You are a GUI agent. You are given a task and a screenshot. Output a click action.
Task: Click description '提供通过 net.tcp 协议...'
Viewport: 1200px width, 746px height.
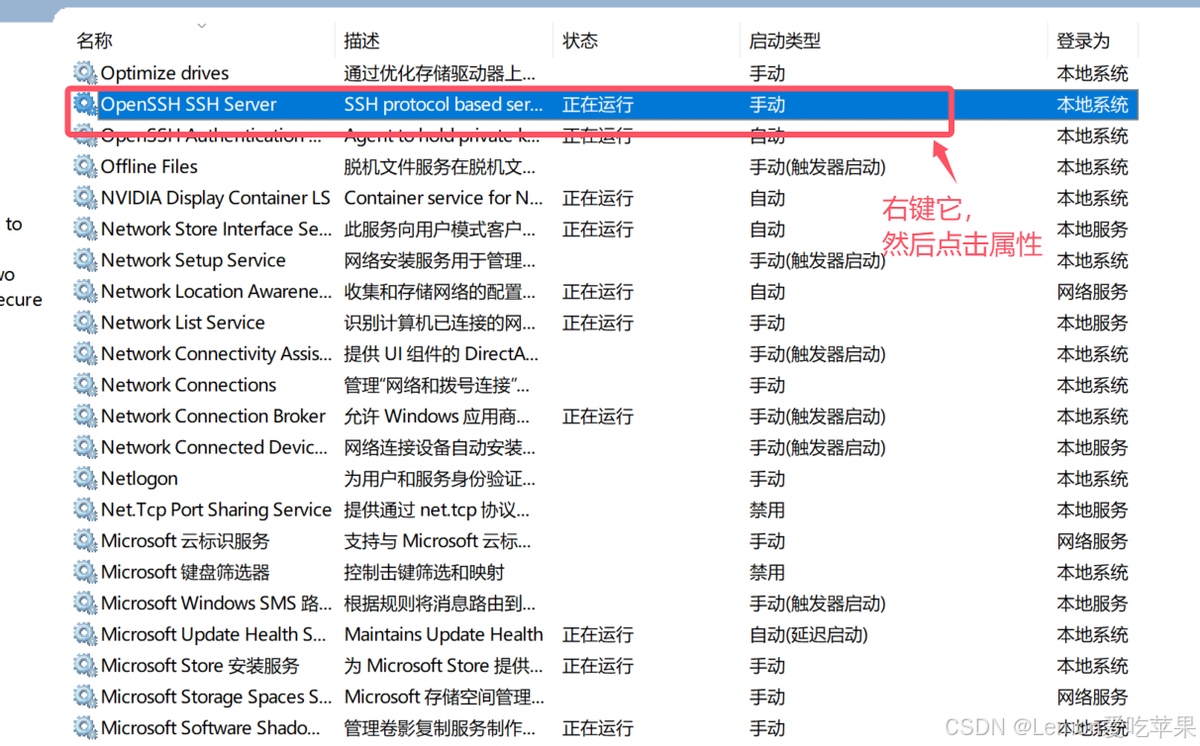(437, 510)
